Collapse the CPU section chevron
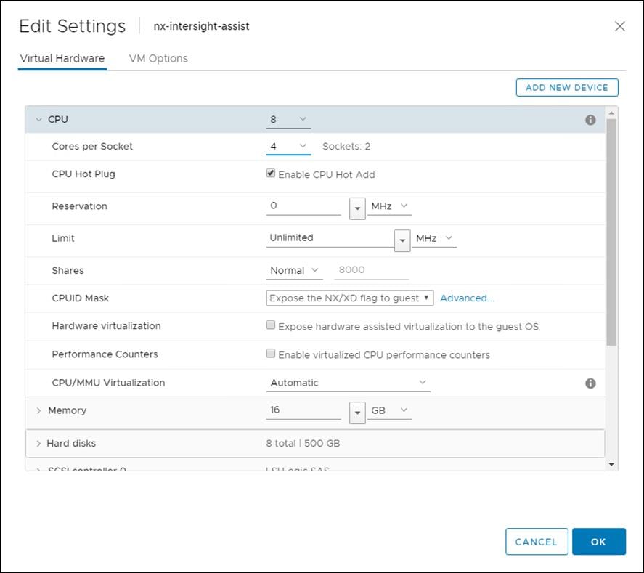The width and height of the screenshot is (644, 573). 38,118
